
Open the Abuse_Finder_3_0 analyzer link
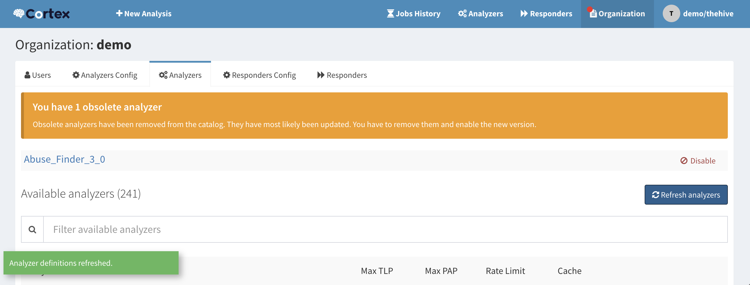point(64,159)
